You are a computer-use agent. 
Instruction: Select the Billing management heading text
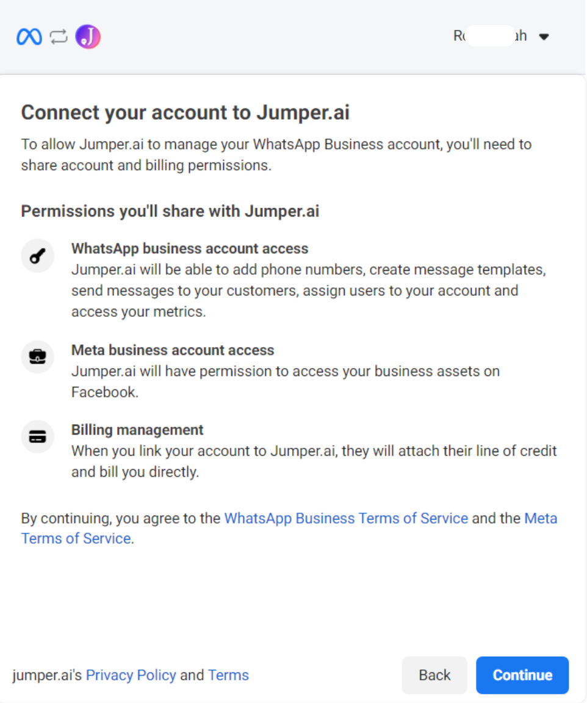pyautogui.click(x=137, y=430)
